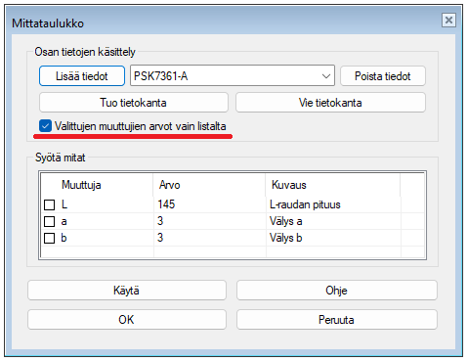Screen dimensions: 467x361
Task: Select the Välys b description cell
Action: point(333,238)
